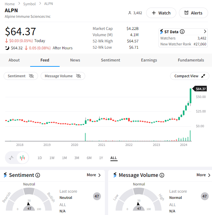This screenshot has height=215, width=212.
Task: Click the Message Volume gauge needle at 47
Action: pos(138,203)
